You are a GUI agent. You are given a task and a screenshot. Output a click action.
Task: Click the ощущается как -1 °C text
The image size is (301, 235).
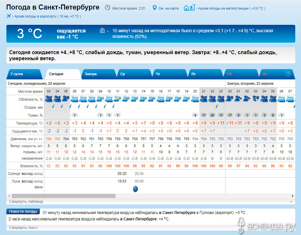coord(71,34)
